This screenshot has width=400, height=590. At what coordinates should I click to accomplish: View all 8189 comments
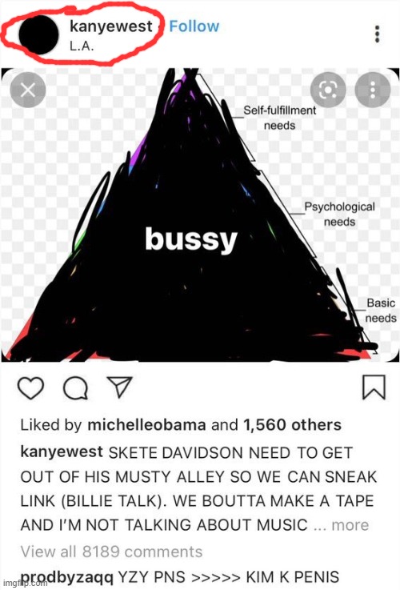click(112, 552)
